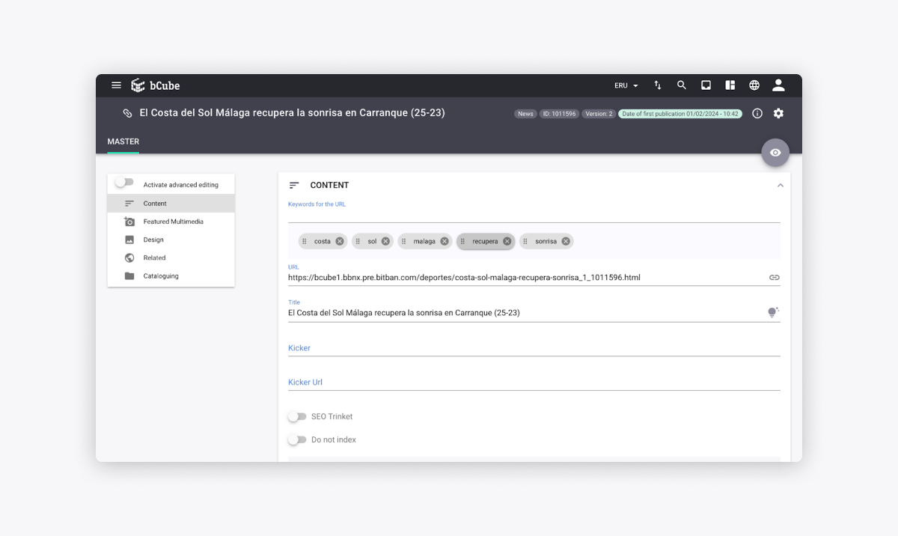Turn on the SEO Trinket toggle

click(x=297, y=416)
